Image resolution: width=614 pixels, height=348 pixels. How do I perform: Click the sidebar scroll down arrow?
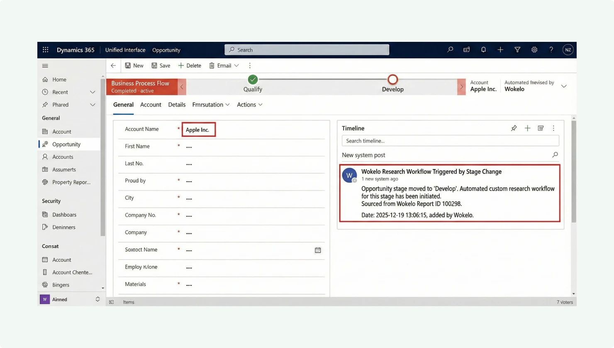click(103, 288)
